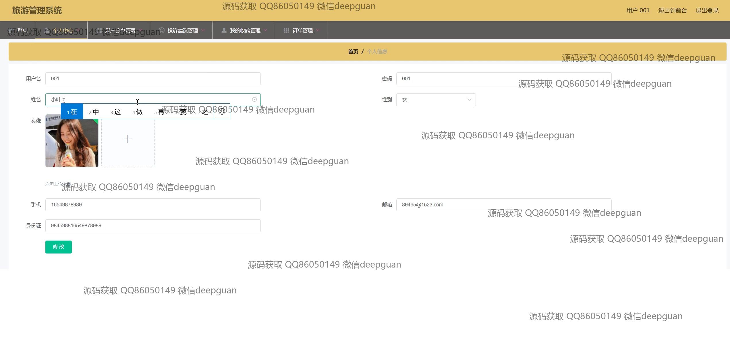Click the clear icon in 姓名 field

click(x=254, y=99)
